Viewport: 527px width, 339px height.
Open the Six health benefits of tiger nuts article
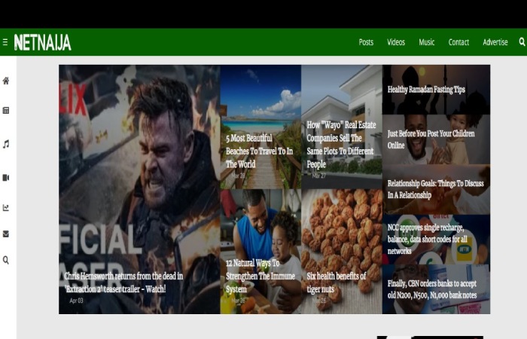(x=336, y=282)
